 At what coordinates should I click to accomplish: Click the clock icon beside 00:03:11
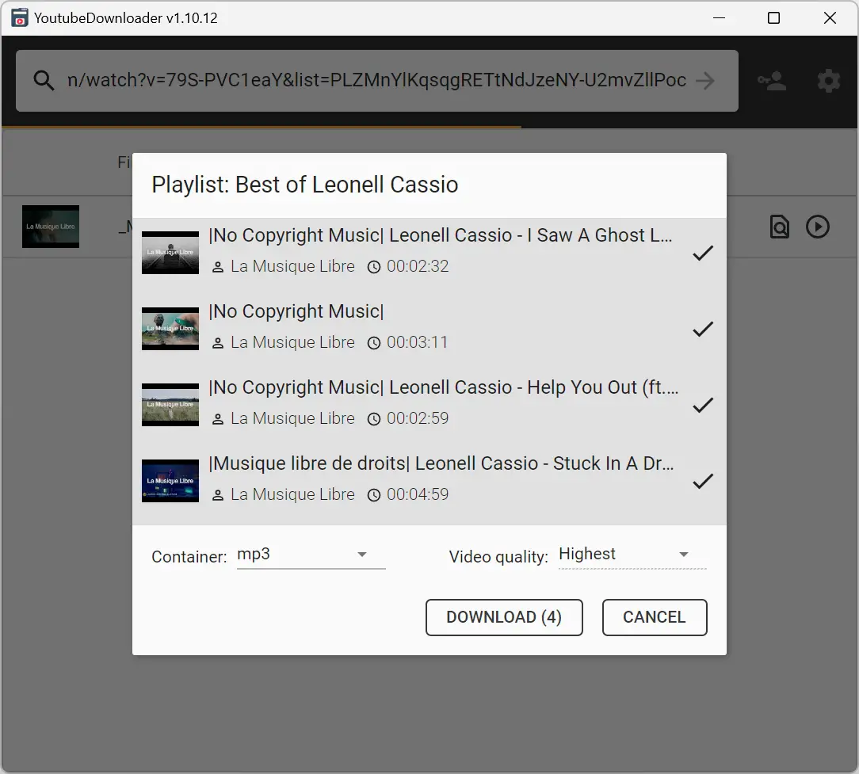[x=373, y=344]
